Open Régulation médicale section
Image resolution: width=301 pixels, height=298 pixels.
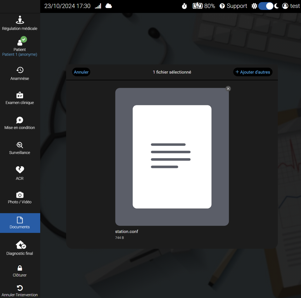coord(20,23)
